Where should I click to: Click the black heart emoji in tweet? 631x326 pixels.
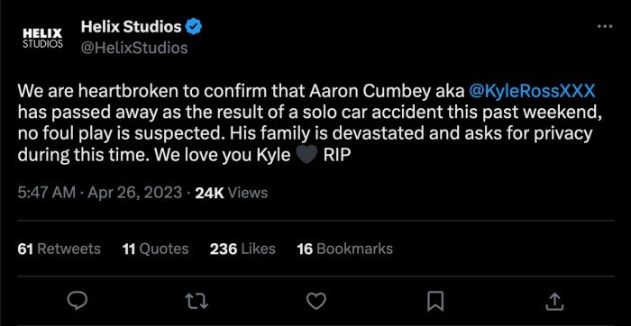pos(307,155)
